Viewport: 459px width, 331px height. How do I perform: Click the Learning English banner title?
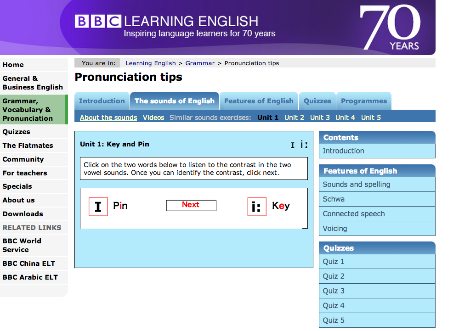click(x=191, y=21)
